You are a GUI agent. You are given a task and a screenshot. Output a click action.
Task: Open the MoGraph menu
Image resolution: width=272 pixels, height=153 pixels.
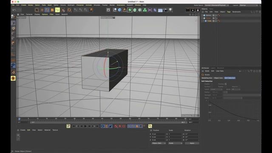[x=71, y=5]
